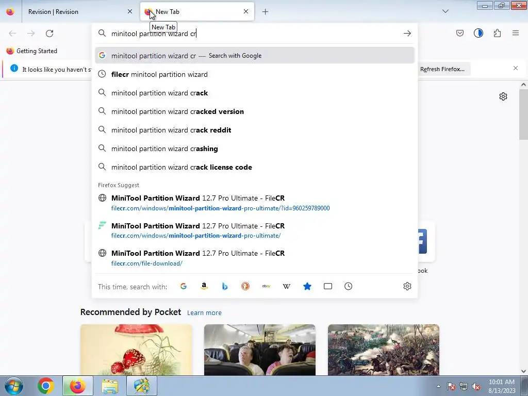Pick suggestion 'minitool partition wizard crack reddit'
Image resolution: width=528 pixels, height=396 pixels.
255,129
